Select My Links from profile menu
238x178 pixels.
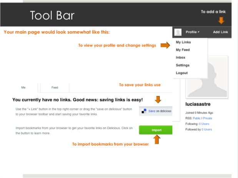pos(183,42)
